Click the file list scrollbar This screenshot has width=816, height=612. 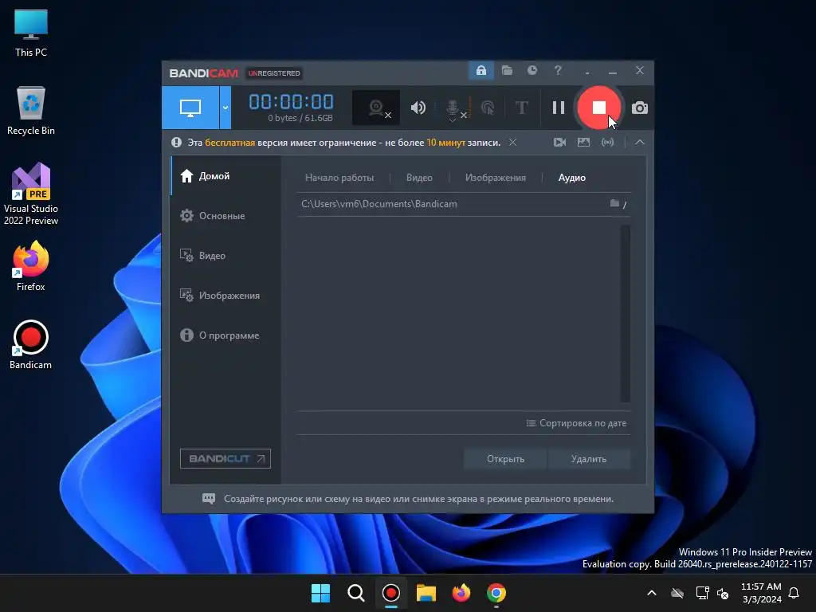[x=625, y=313]
